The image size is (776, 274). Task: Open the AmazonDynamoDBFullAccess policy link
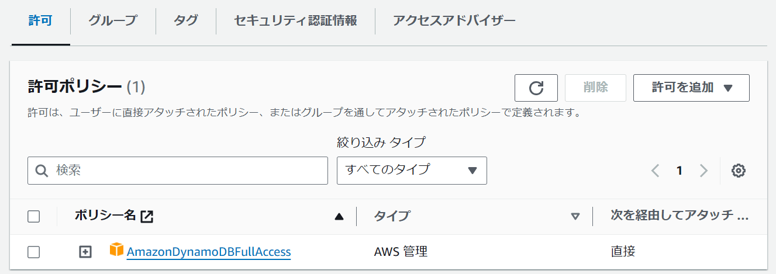[x=209, y=252]
